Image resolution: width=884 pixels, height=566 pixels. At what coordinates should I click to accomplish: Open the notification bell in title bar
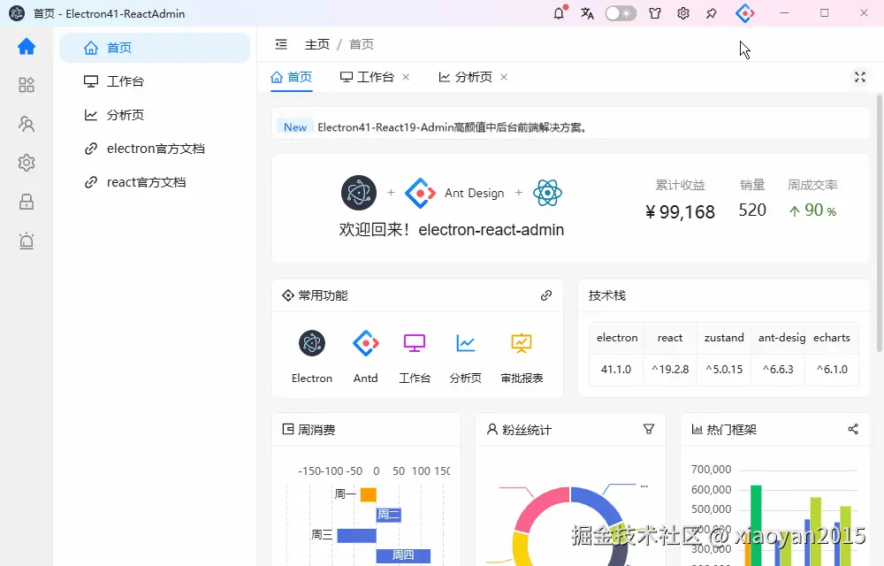click(x=559, y=13)
